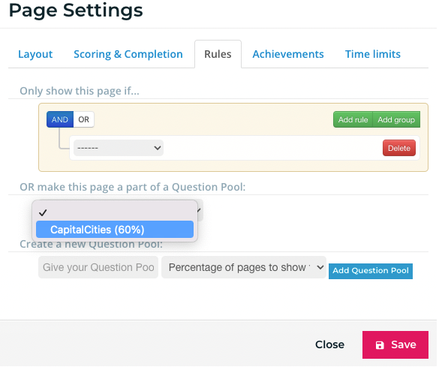This screenshot has height=367, width=439.
Task: Delete the current rule row
Action: pos(399,148)
